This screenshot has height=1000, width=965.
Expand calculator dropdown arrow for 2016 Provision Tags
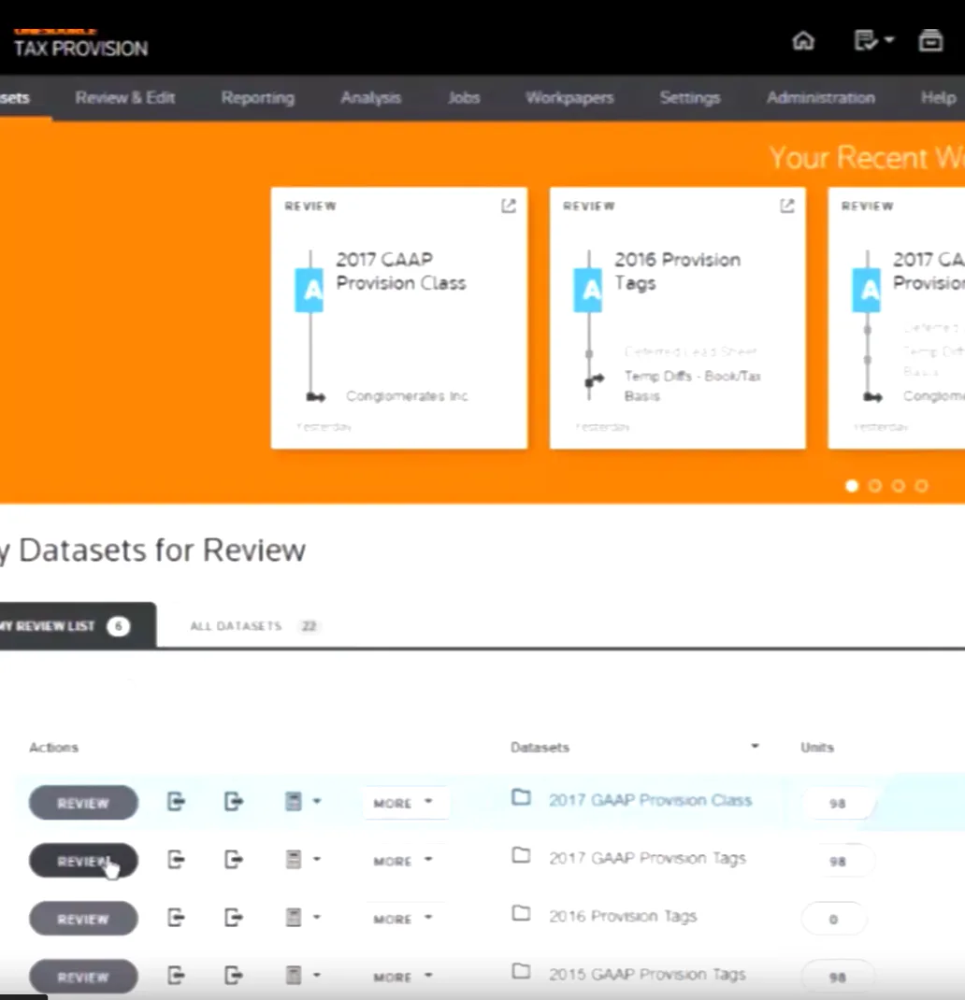coord(317,917)
